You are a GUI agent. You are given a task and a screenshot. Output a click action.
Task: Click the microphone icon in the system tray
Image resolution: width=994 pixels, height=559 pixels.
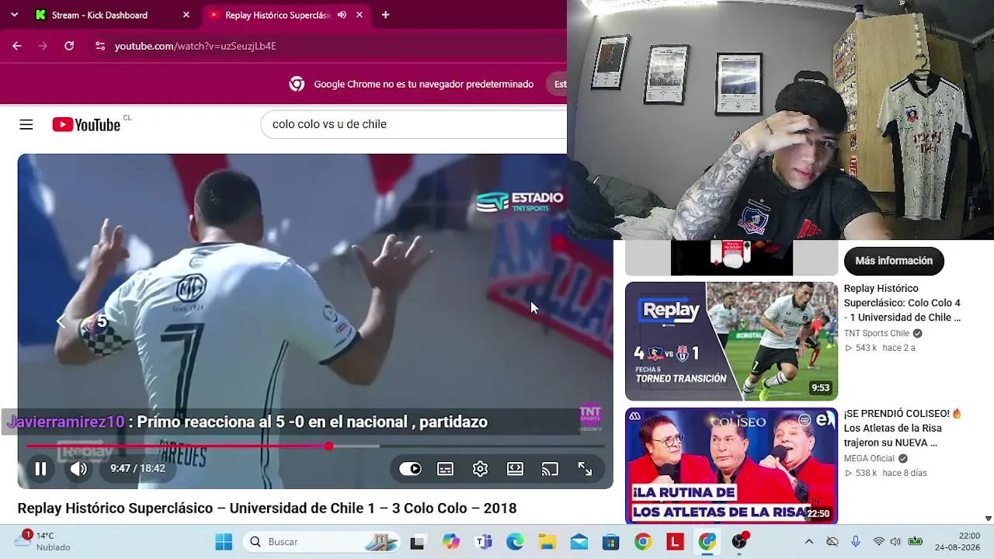tap(856, 542)
